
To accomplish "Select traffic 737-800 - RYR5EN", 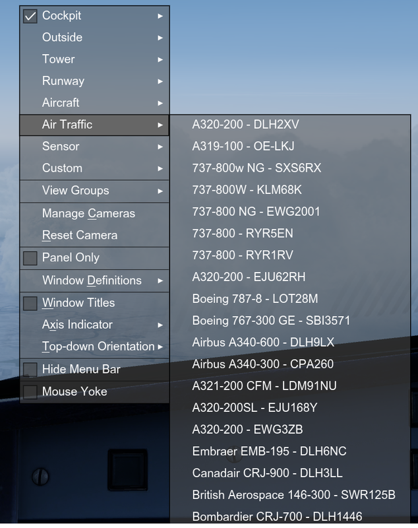I will [x=290, y=234].
